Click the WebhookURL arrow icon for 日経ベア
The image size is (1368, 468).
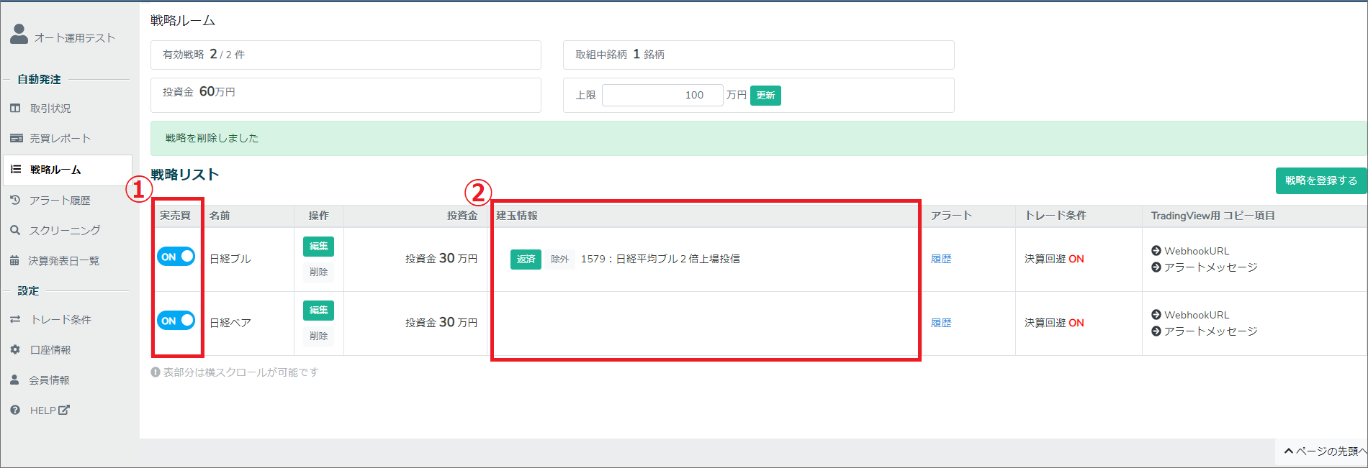[1156, 315]
